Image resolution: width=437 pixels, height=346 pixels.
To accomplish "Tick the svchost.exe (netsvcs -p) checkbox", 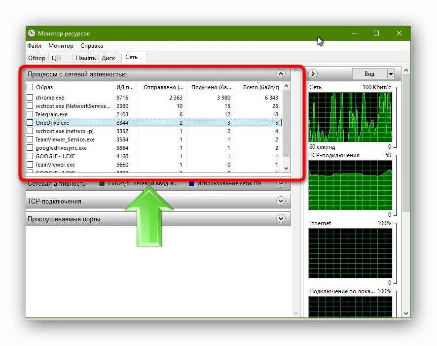I will tap(30, 131).
